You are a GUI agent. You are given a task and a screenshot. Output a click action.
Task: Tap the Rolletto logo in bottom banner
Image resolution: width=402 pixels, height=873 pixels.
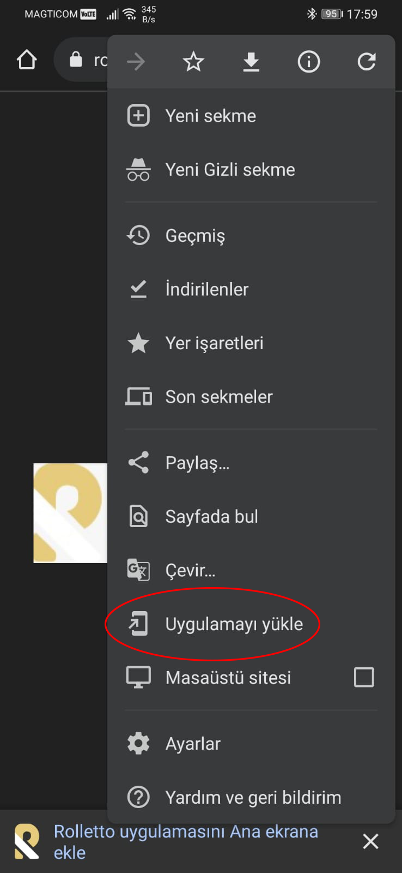[27, 841]
